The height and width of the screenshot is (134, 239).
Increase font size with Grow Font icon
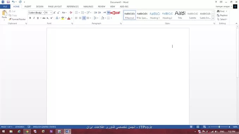coord(54,13)
